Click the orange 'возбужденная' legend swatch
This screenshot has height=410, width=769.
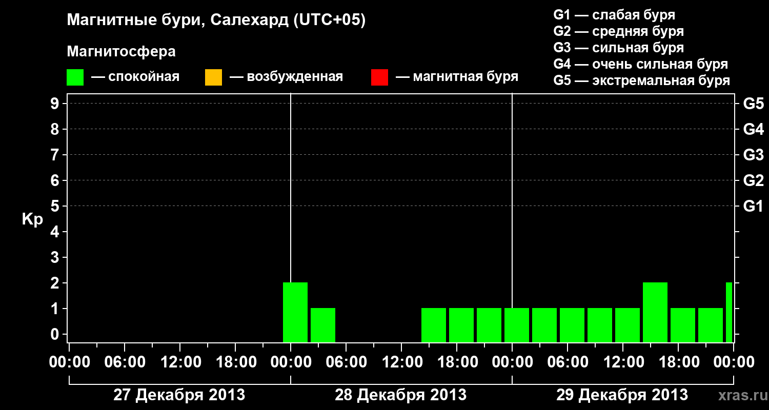point(213,77)
